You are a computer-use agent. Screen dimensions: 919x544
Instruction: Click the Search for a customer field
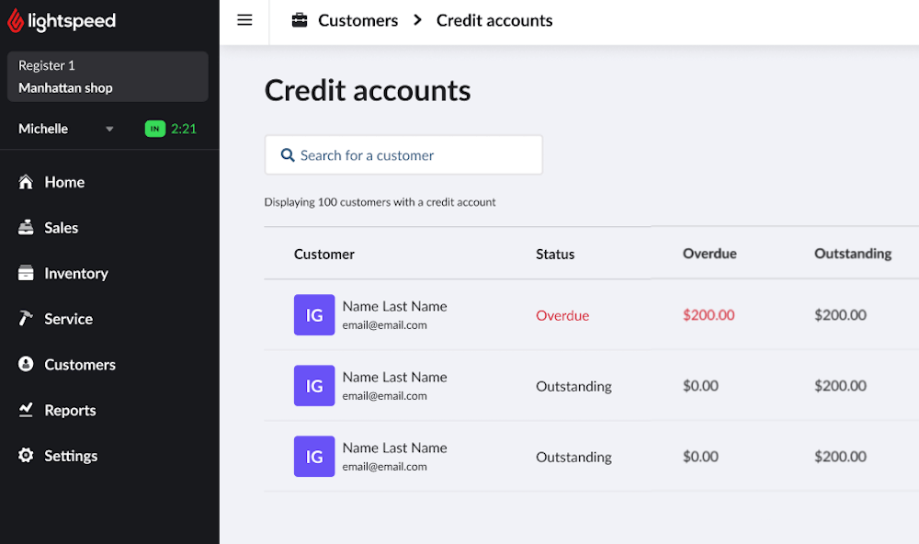403,154
